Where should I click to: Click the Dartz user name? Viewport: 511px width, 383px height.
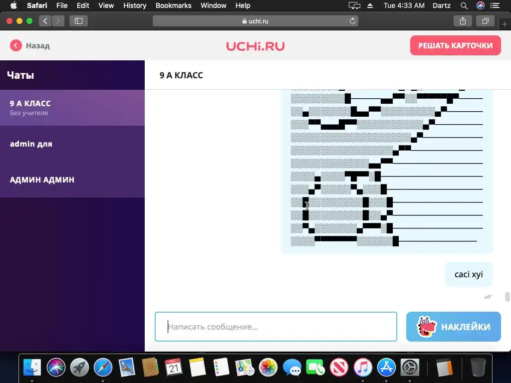[x=442, y=5]
